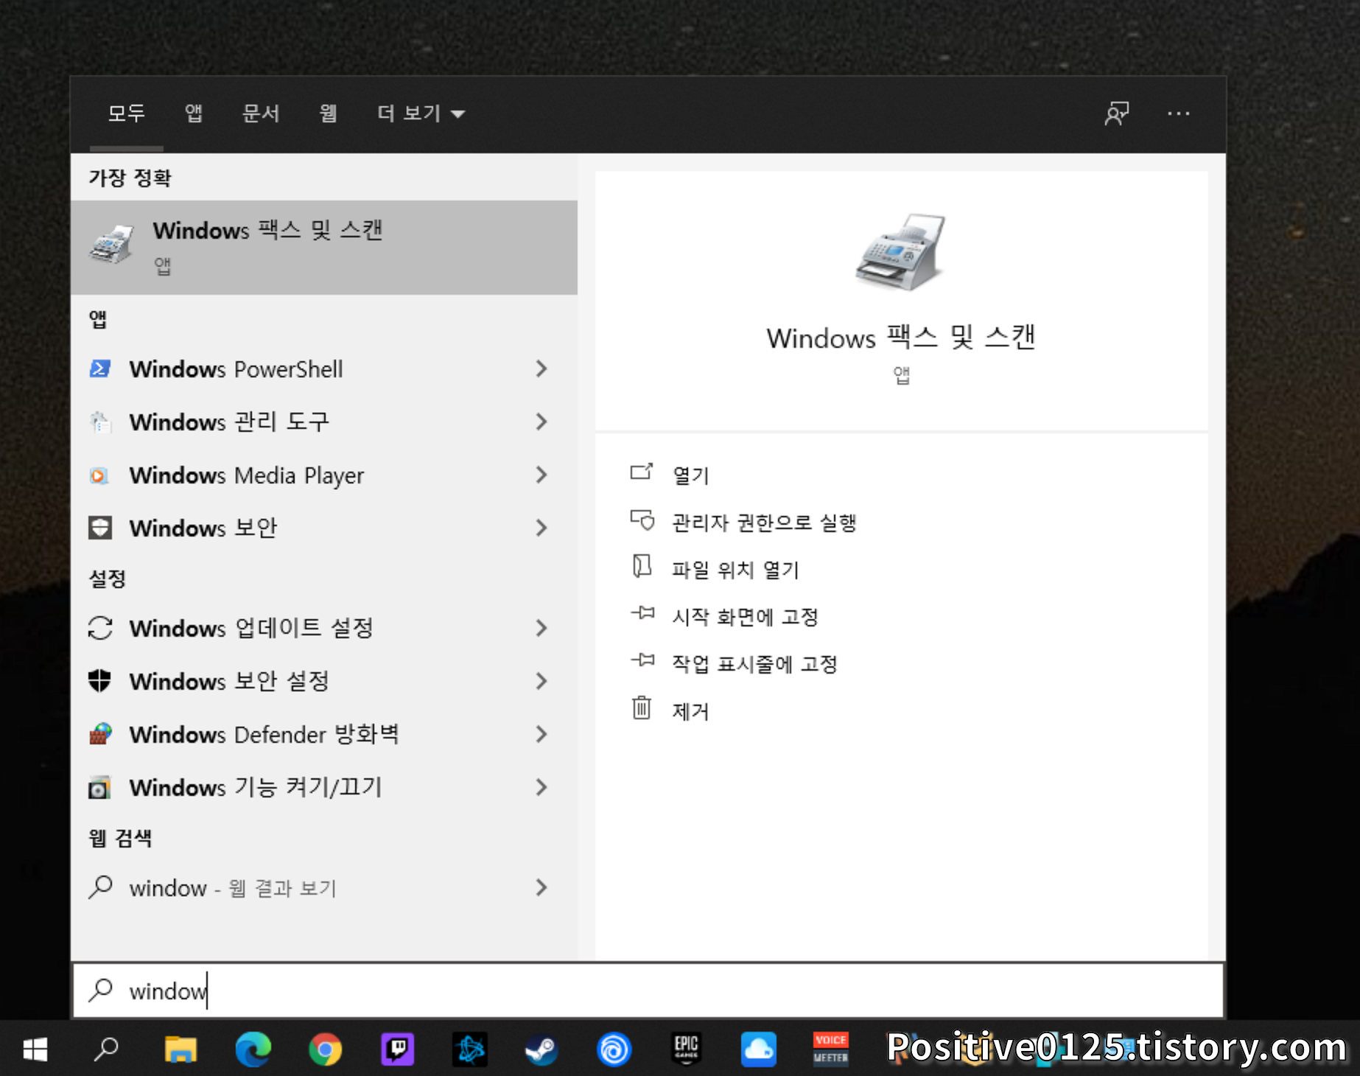Click the Windows Media Player icon
Screen dimensions: 1360x1076
click(x=100, y=475)
